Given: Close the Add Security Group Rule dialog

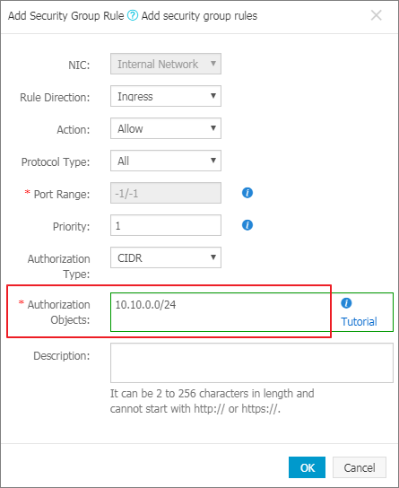Looking at the screenshot, I should (x=377, y=15).
